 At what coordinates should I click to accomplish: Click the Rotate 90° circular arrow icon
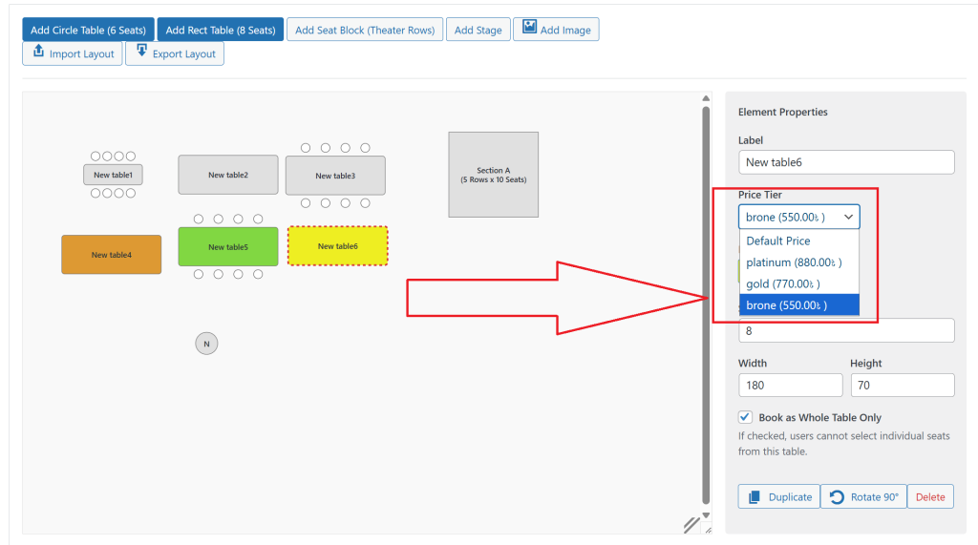[x=837, y=497]
